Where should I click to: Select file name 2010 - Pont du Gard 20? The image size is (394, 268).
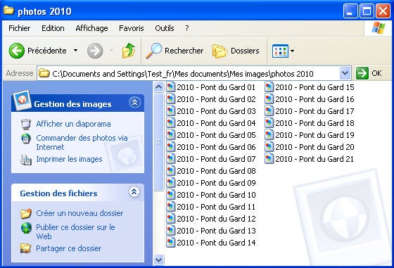click(314, 147)
